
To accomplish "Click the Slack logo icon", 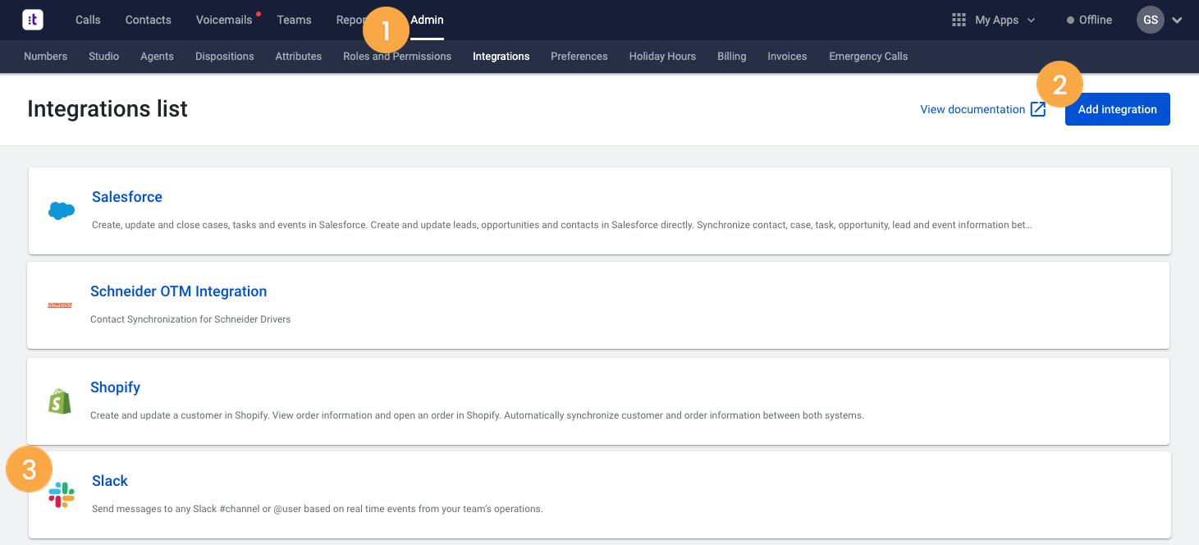I will pos(62,495).
